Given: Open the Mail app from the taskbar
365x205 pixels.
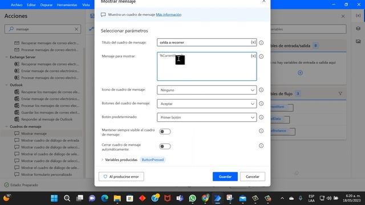Looking at the screenshot, I should [x=242, y=198].
